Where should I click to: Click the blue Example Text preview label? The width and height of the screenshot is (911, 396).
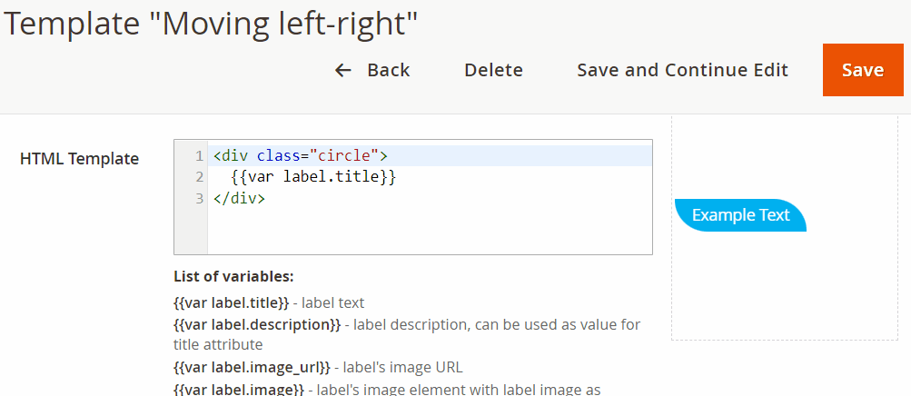point(740,215)
